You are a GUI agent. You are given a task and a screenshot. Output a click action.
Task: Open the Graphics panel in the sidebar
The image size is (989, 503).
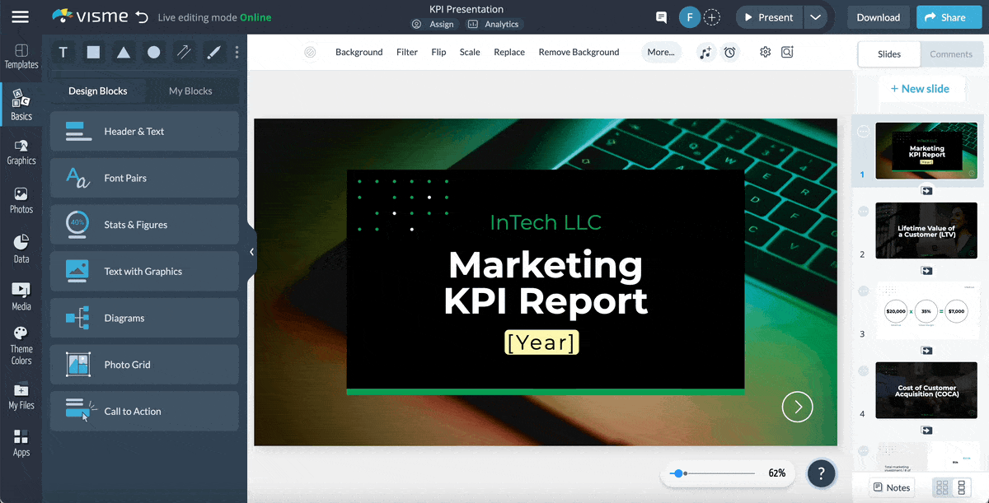pyautogui.click(x=21, y=152)
